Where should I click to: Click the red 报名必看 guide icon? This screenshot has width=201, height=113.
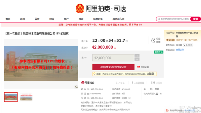tap(138, 67)
